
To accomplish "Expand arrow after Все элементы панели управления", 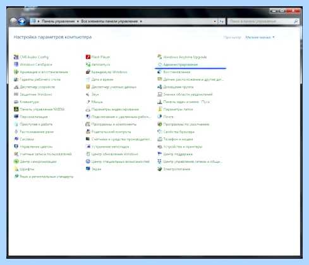I will [141, 21].
